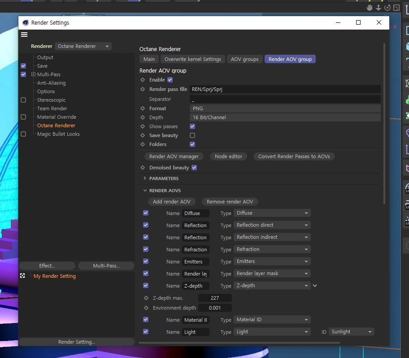Viewport: 409px width, 358px height.
Task: Click the keyframe diamond beside Z-depth max.
Action: 146,298
